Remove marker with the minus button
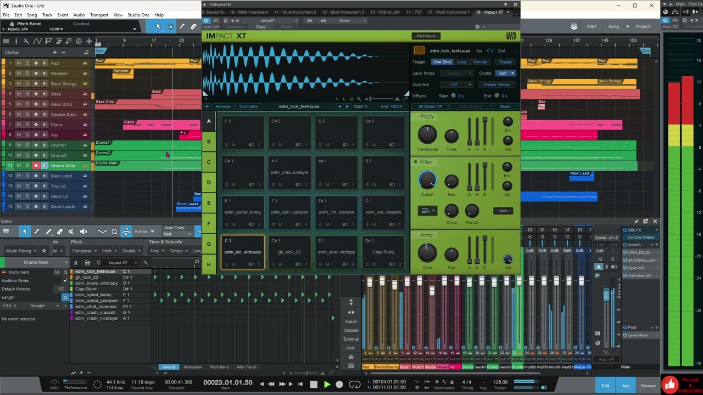The image size is (703, 395). tap(64, 52)
